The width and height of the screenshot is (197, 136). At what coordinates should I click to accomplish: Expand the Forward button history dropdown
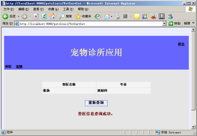pyautogui.click(x=30, y=16)
